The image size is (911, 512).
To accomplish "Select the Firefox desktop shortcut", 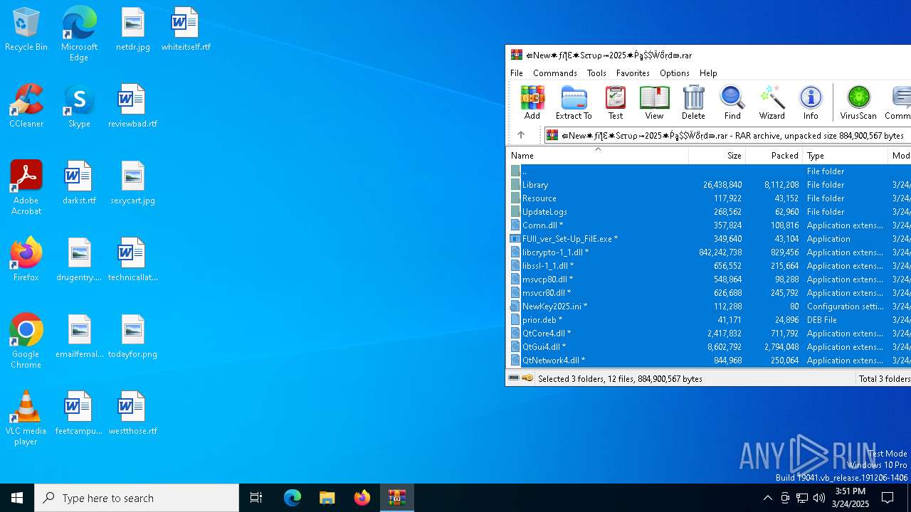I will 26,260.
